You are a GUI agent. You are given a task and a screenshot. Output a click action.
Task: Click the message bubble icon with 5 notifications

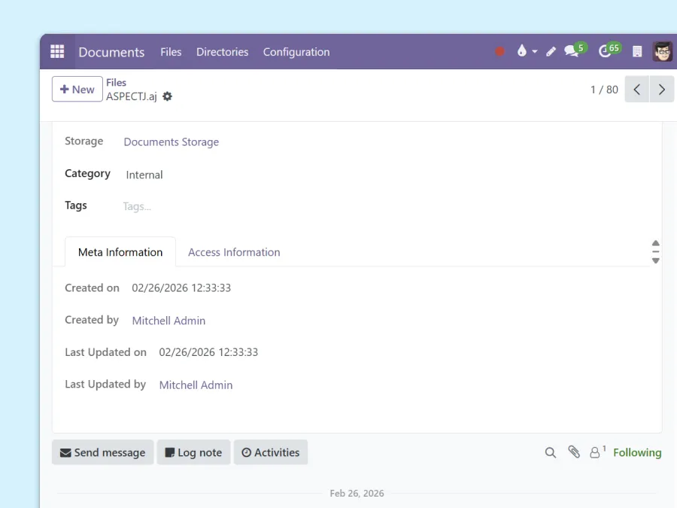pos(570,51)
